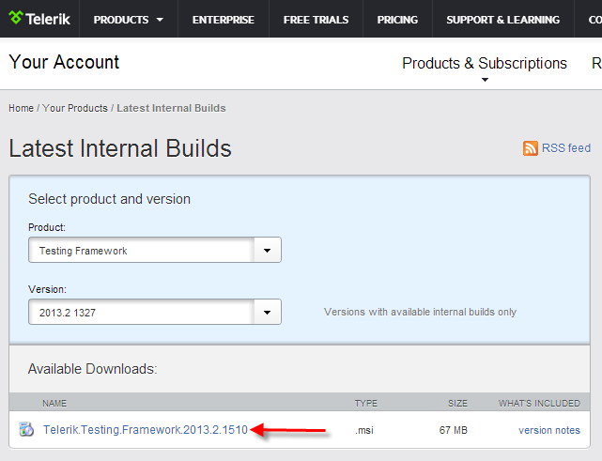
Task: Open the Pricing menu item
Action: pos(397,20)
